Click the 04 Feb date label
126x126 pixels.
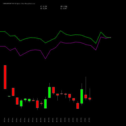point(49,120)
